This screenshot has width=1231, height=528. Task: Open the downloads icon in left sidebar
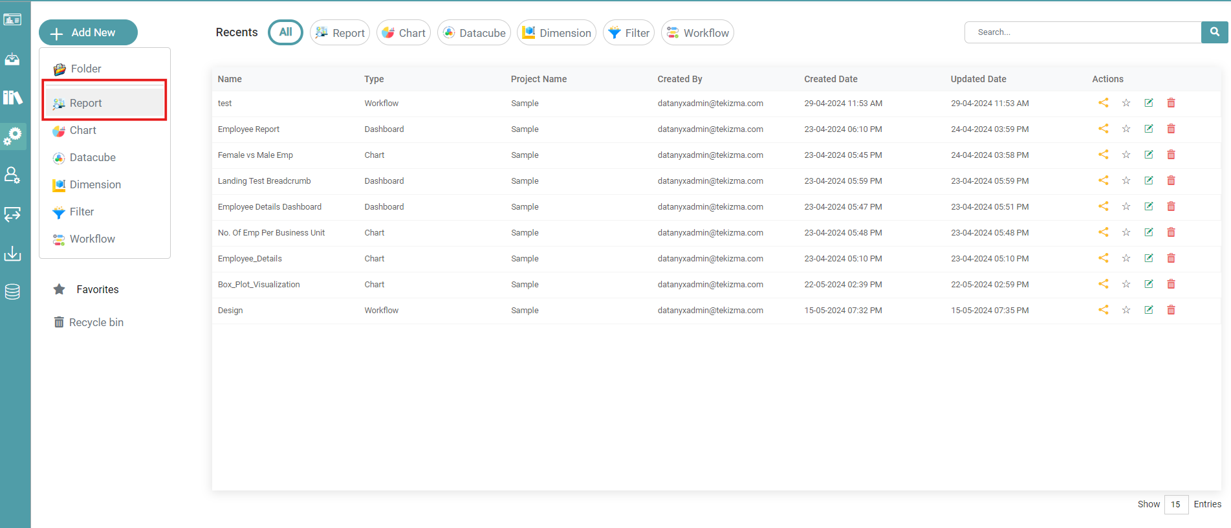[x=12, y=253]
